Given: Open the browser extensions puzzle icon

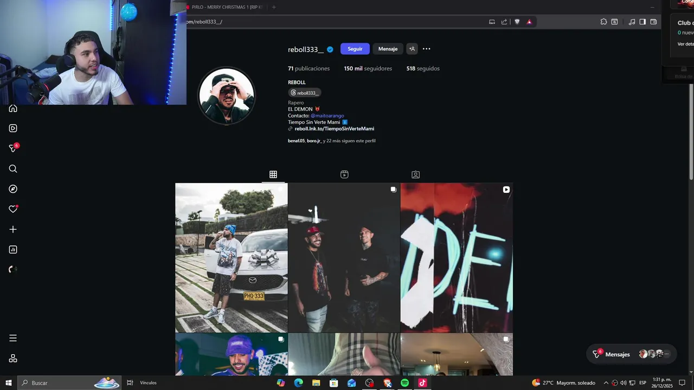Looking at the screenshot, I should tap(603, 22).
